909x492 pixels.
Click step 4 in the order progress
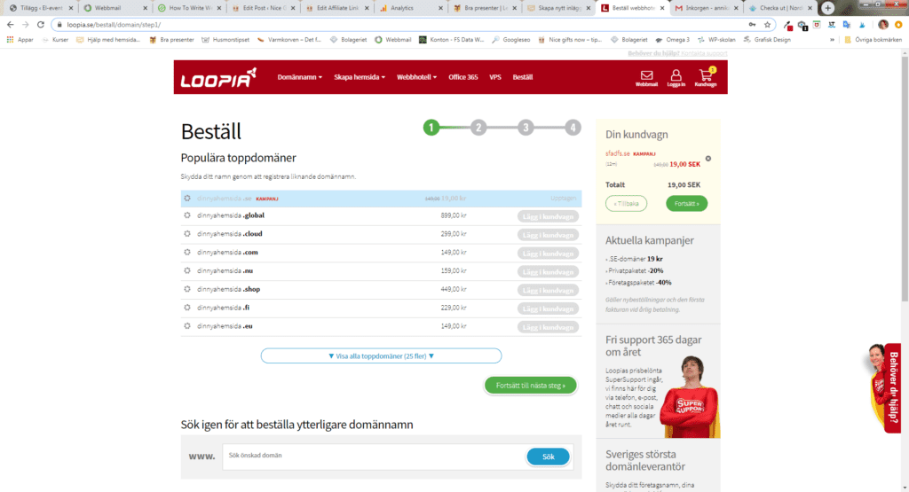pyautogui.click(x=573, y=128)
